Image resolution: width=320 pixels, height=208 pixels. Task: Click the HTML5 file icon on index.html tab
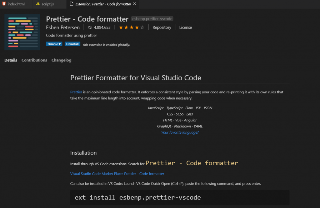click(x=4, y=4)
